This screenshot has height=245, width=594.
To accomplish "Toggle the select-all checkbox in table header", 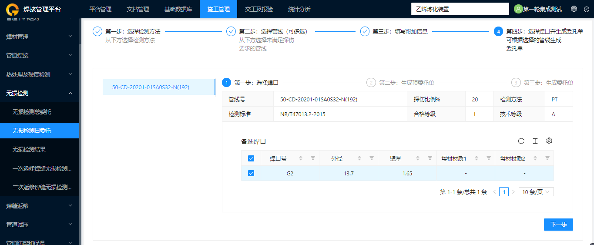I will click(251, 158).
